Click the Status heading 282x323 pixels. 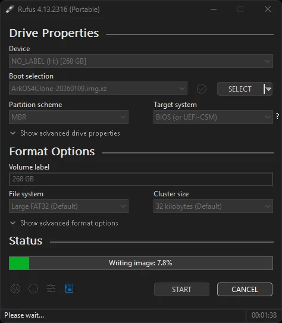pyautogui.click(x=26, y=240)
